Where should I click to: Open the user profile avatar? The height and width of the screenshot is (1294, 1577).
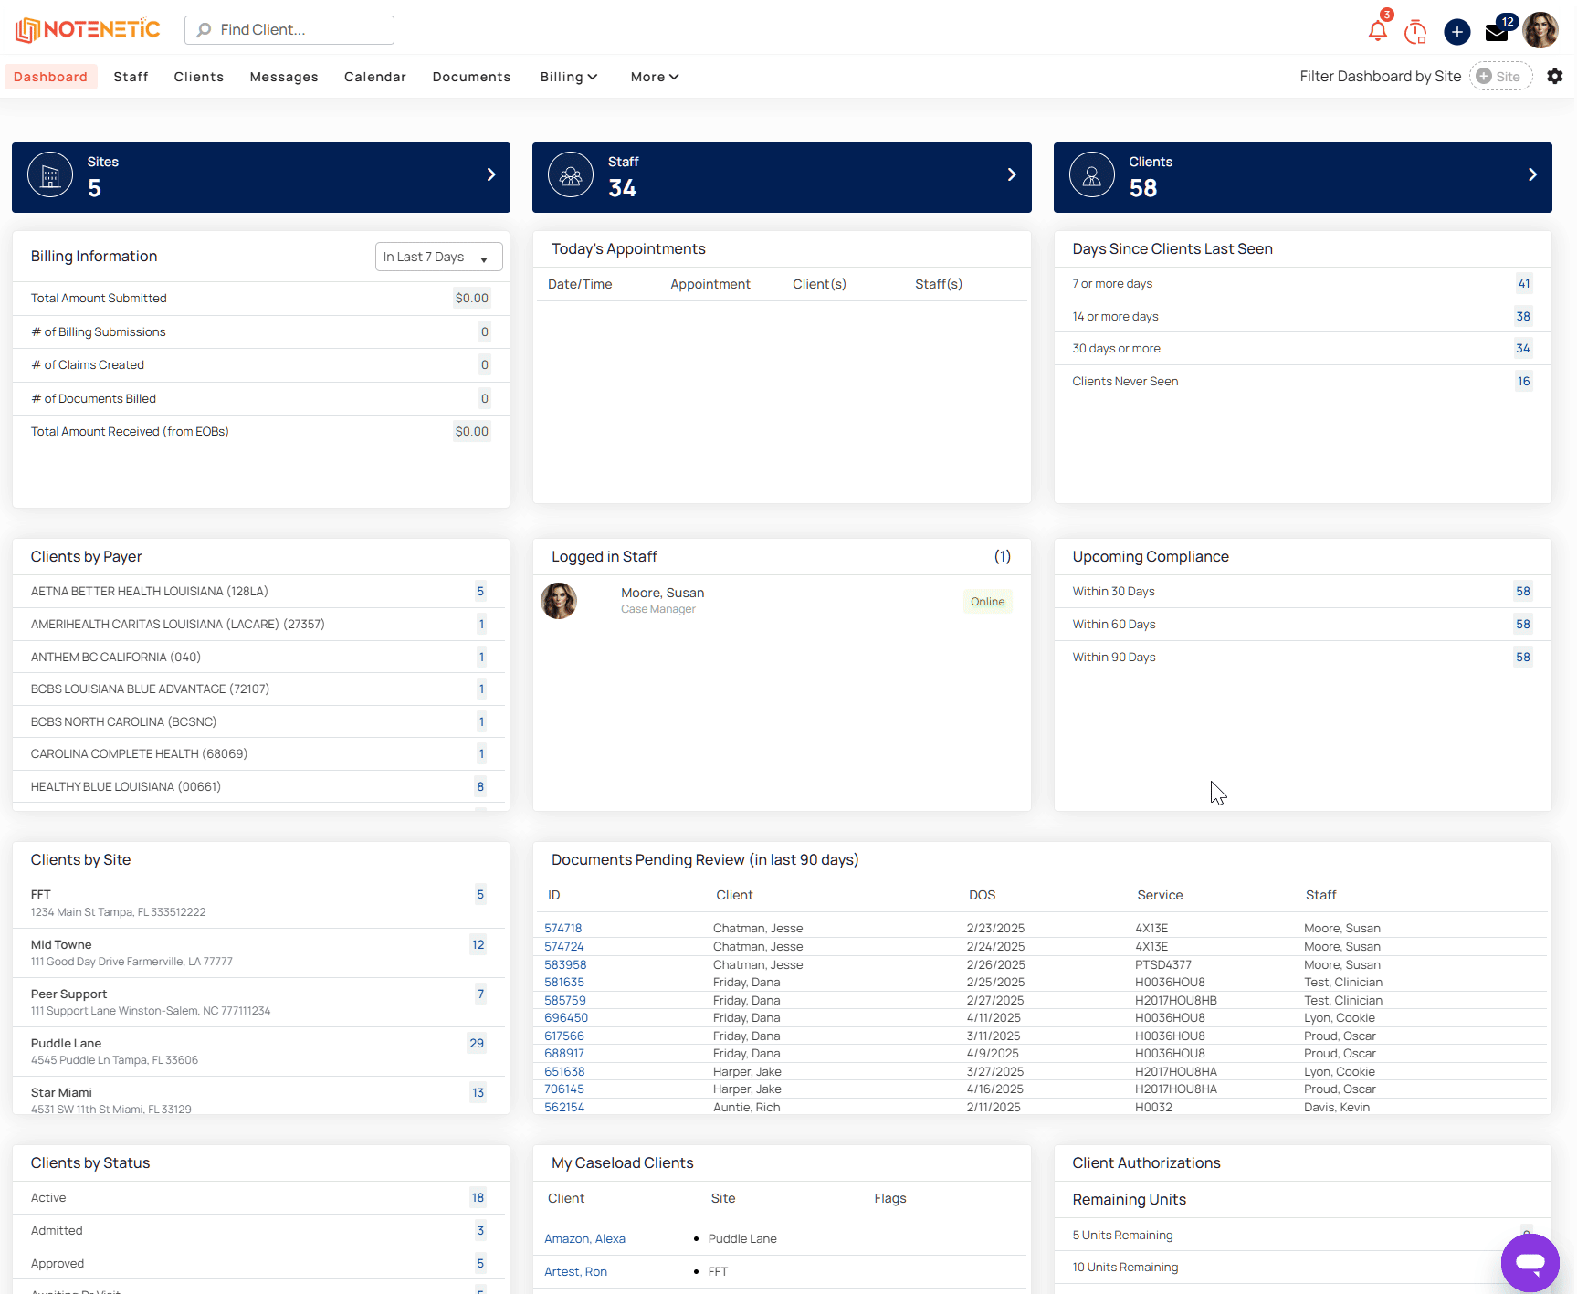click(1541, 31)
